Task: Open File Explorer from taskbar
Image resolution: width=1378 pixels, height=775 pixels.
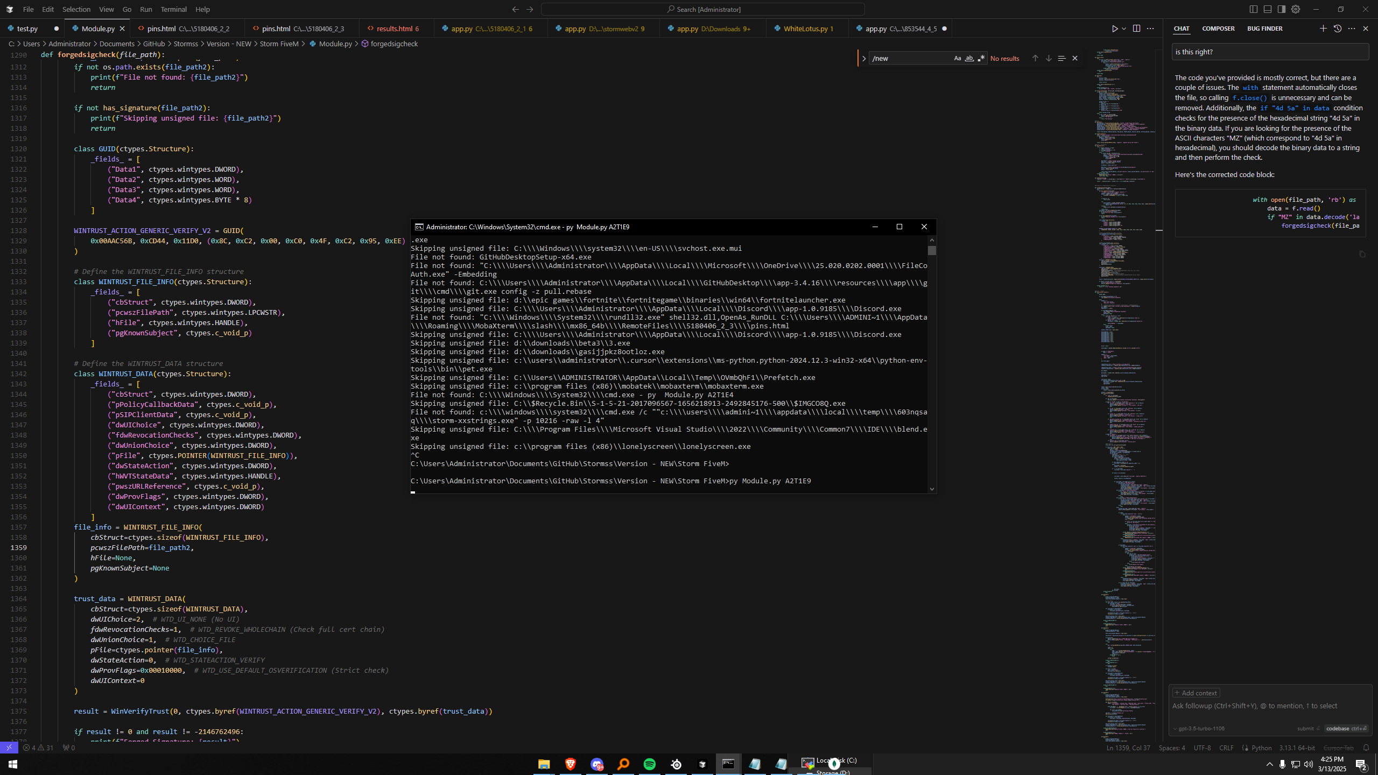Action: (544, 764)
